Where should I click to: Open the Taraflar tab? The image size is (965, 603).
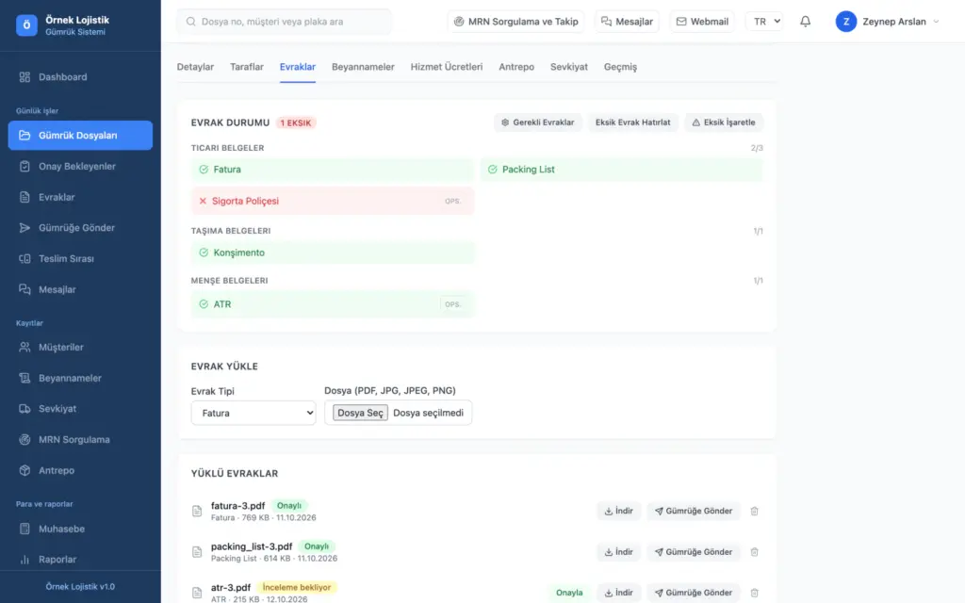247,67
